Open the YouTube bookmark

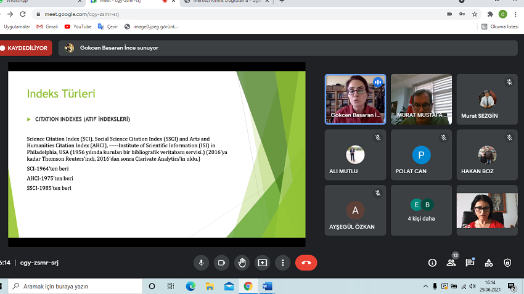78,27
